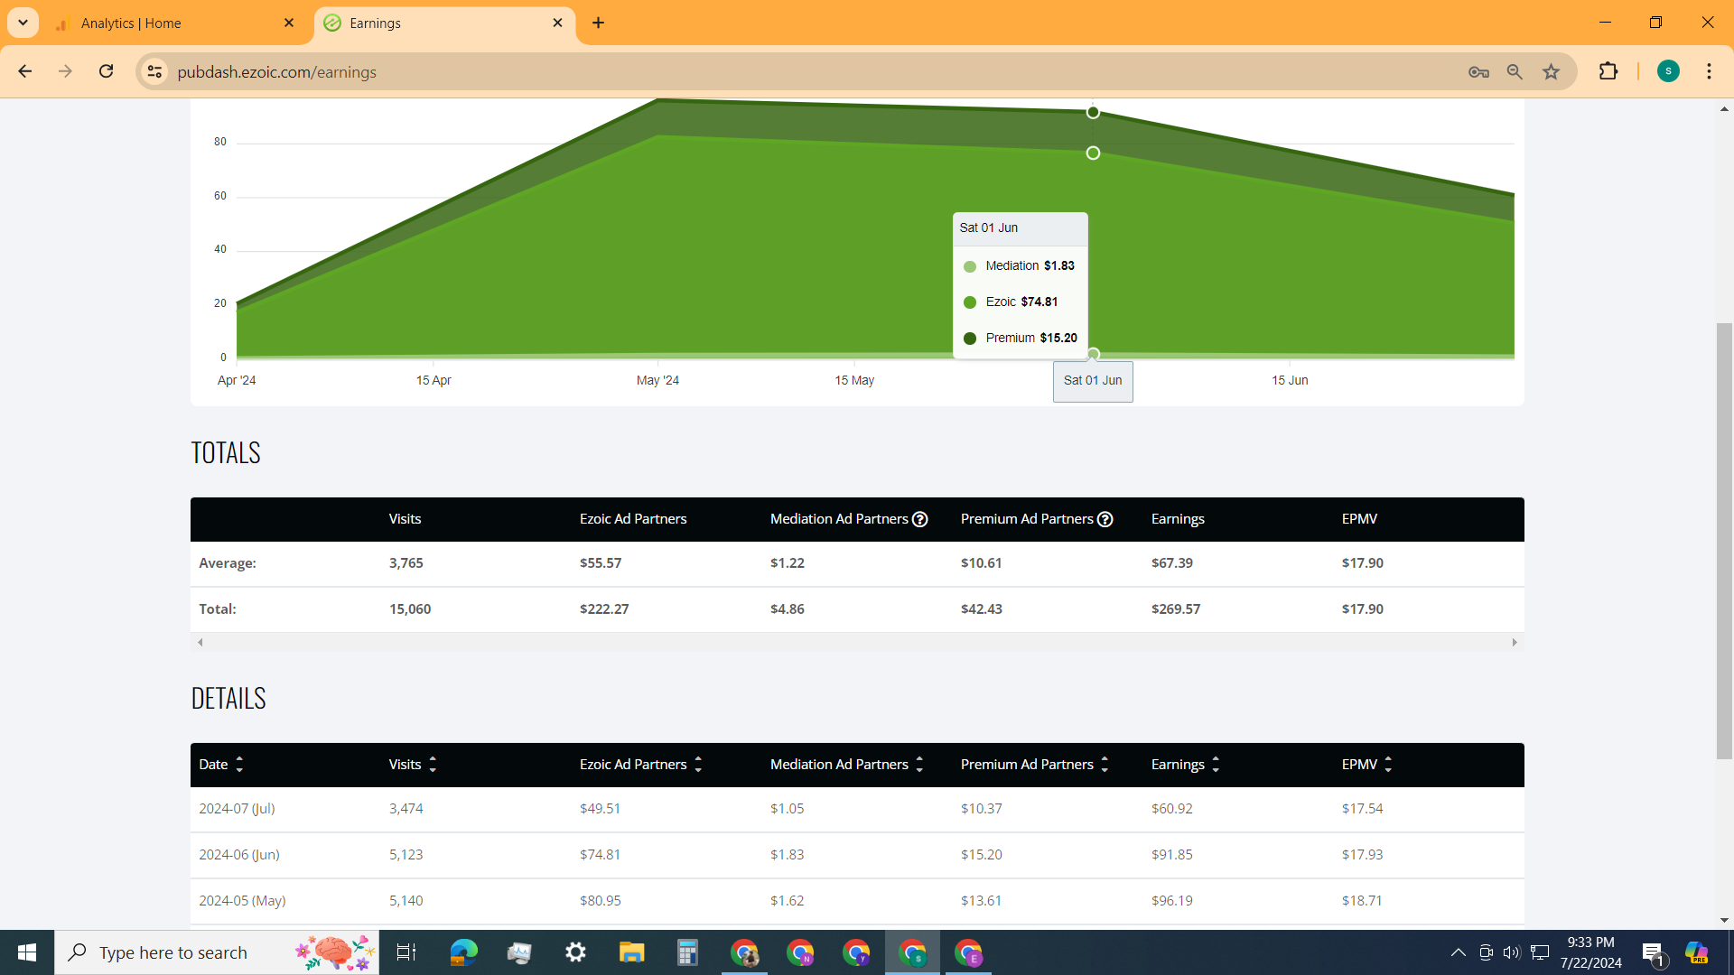This screenshot has height=975, width=1734.
Task: Select the Earnings browser tab
Action: click(x=444, y=23)
